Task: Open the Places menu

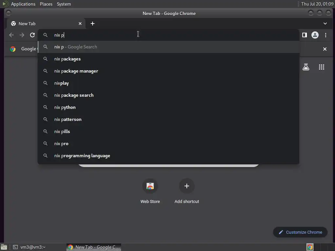Action: (x=46, y=4)
